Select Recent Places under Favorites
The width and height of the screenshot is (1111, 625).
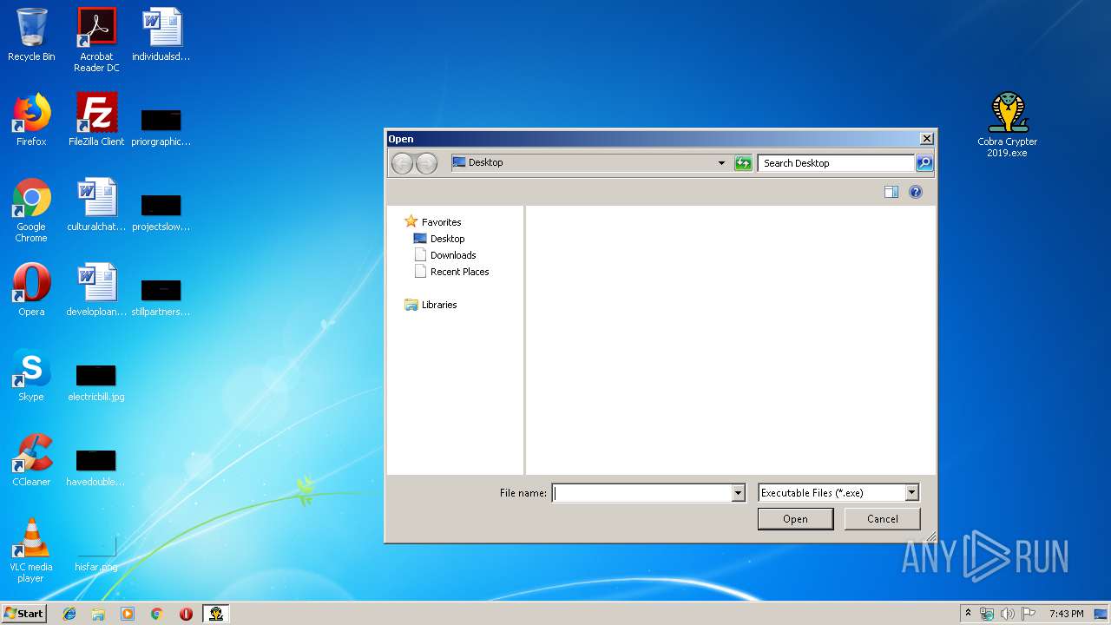click(x=451, y=272)
